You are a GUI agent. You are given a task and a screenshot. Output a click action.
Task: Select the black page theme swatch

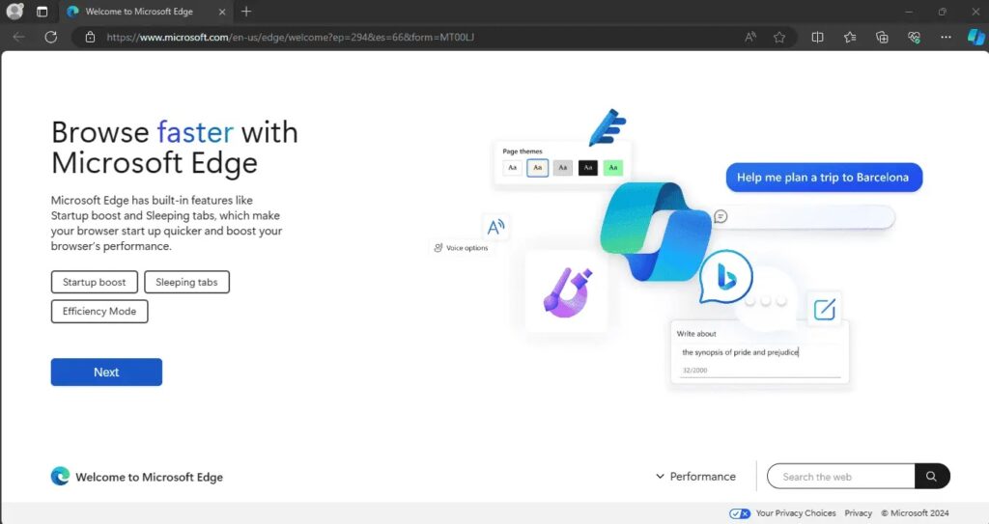click(588, 168)
